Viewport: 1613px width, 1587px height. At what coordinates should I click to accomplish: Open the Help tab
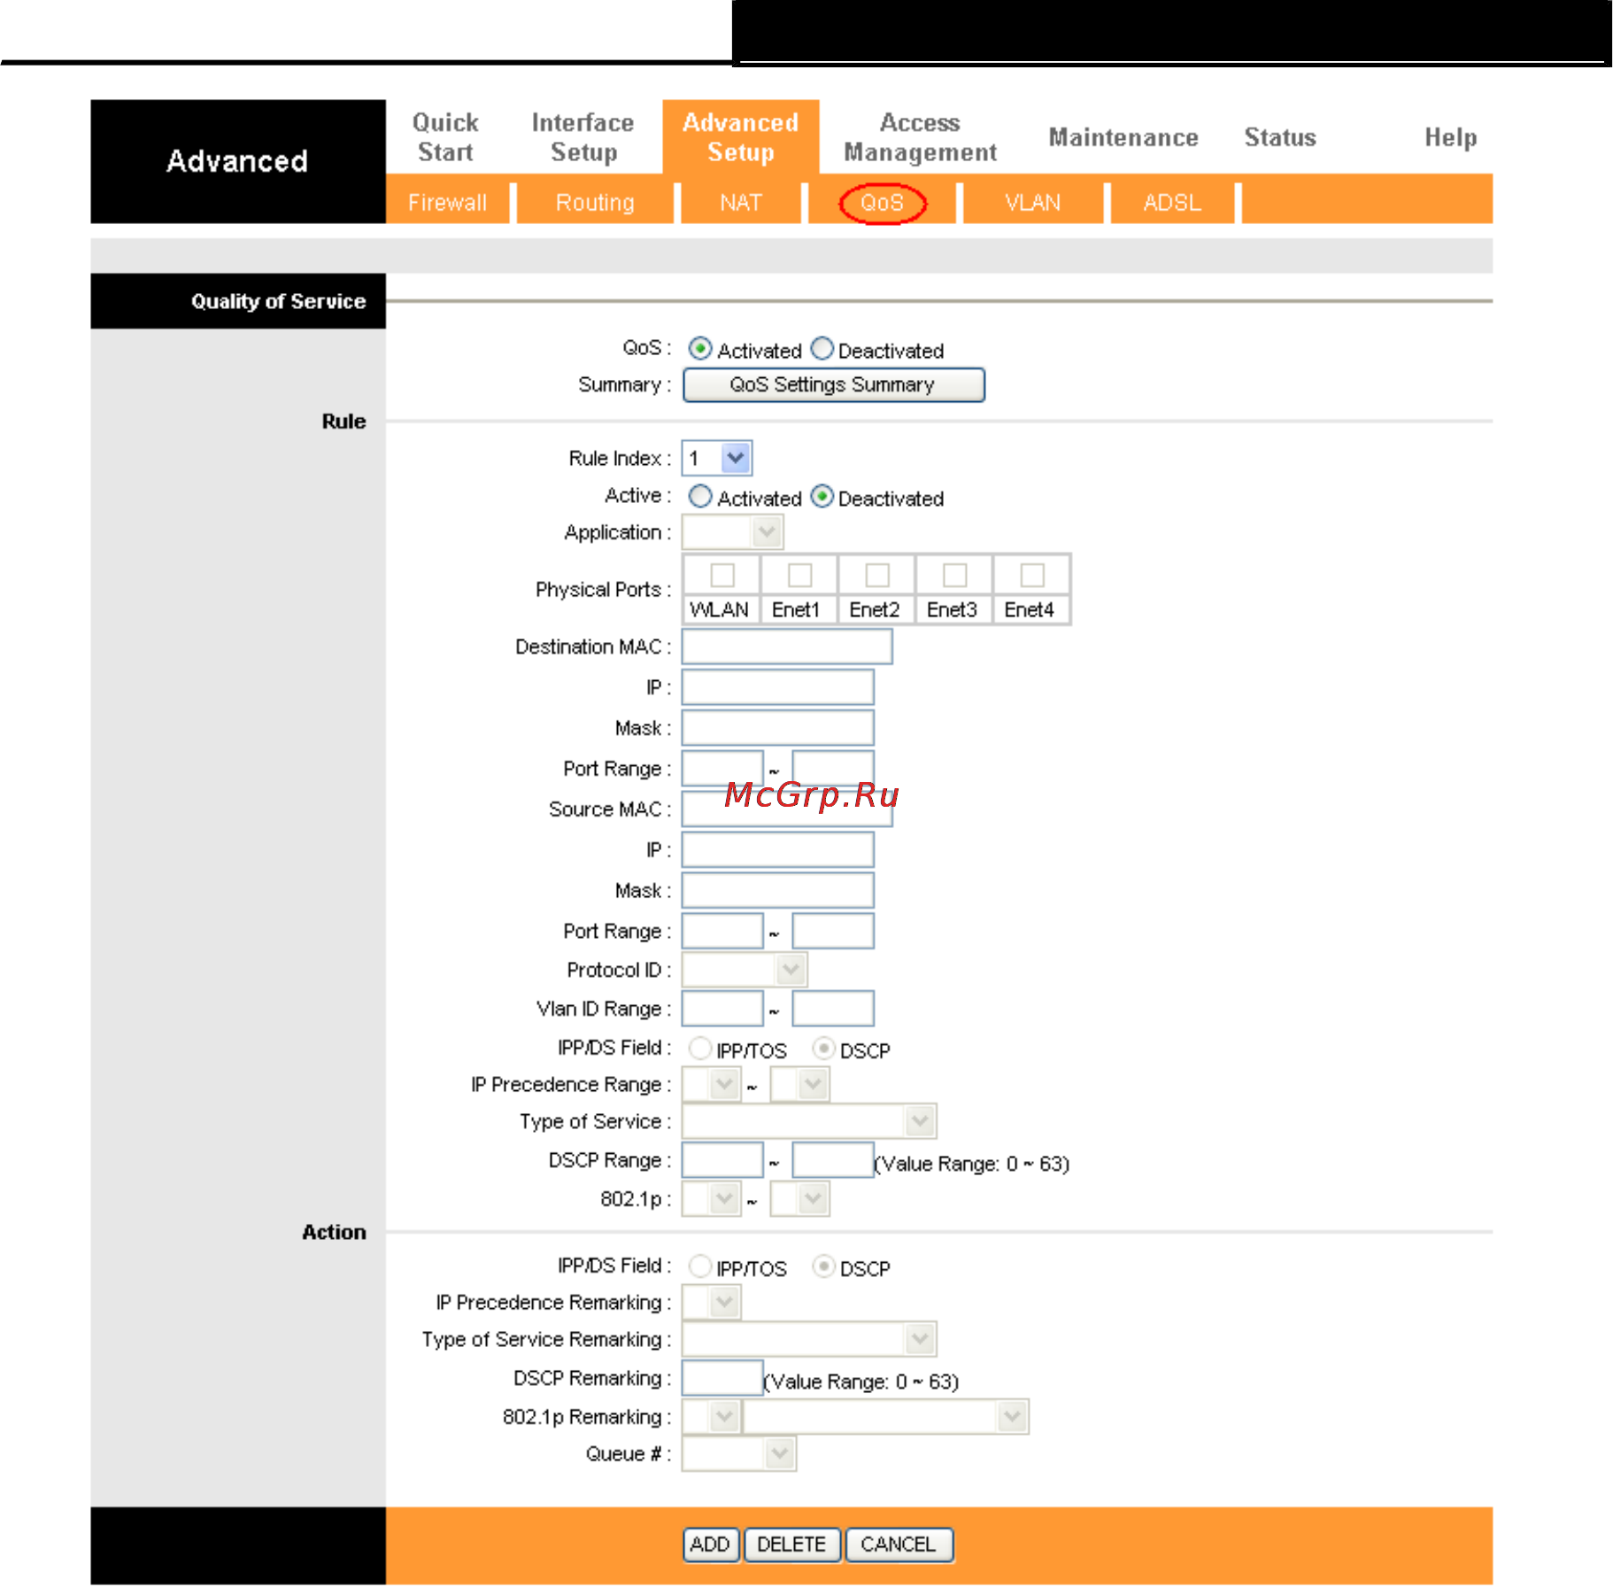point(1450,137)
